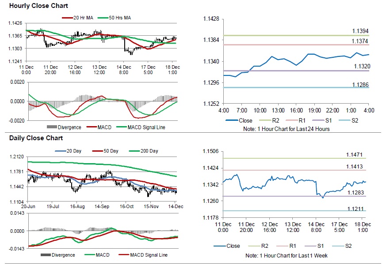The height and width of the screenshot is (265, 386).
Task: Click the 1.1394 resistance level label
Action: point(360,30)
